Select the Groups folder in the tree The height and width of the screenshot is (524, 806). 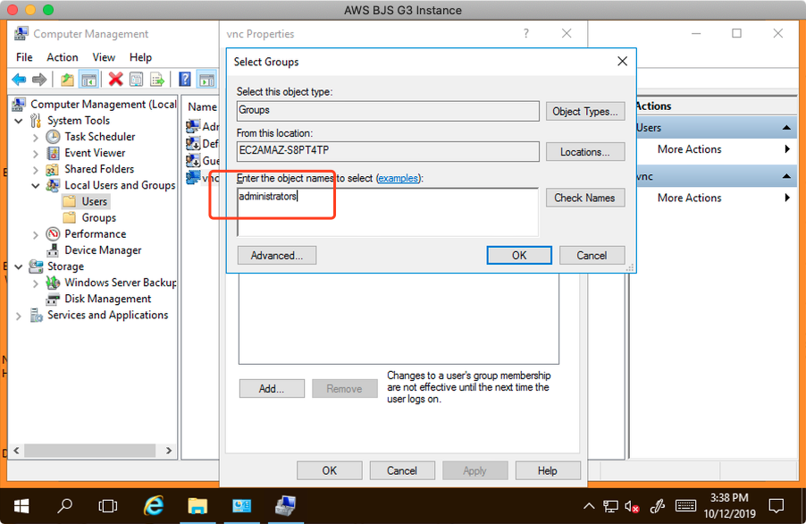coord(98,218)
